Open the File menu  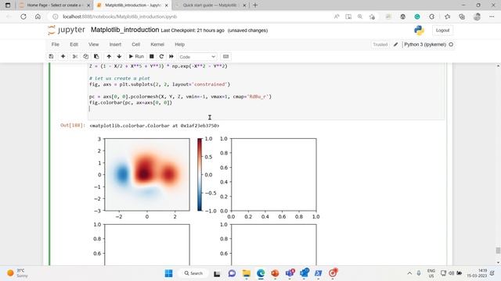pyautogui.click(x=56, y=44)
